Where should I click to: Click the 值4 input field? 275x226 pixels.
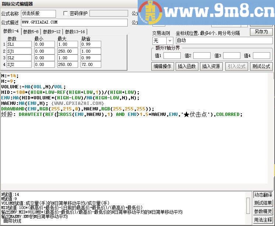click(x=261, y=56)
